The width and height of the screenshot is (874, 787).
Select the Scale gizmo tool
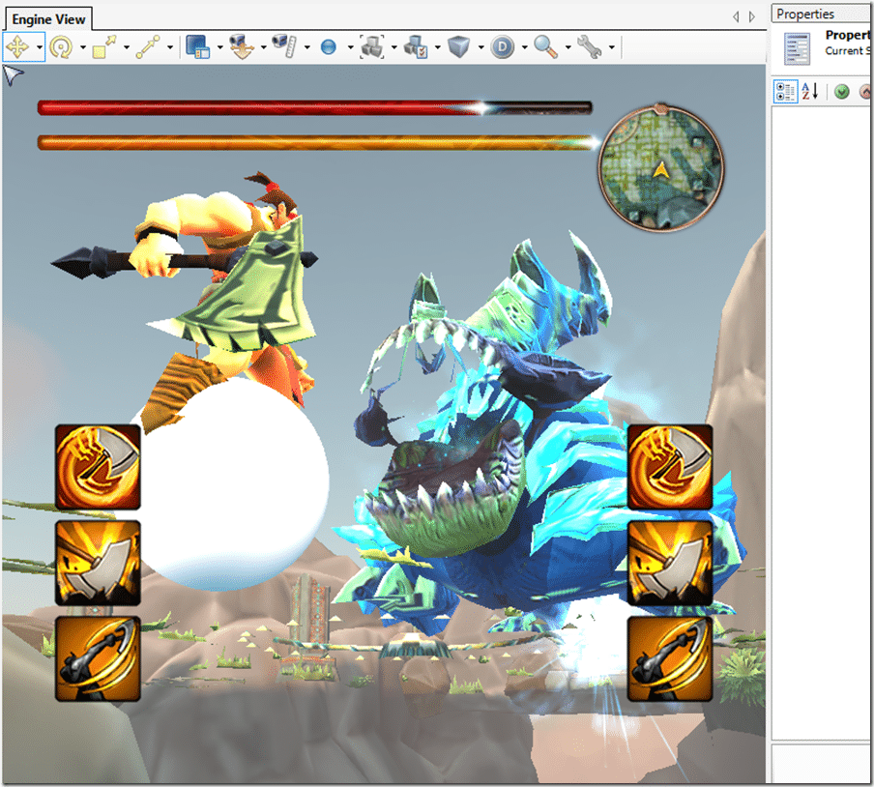click(x=104, y=46)
